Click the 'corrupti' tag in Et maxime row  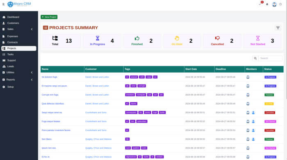point(142,86)
